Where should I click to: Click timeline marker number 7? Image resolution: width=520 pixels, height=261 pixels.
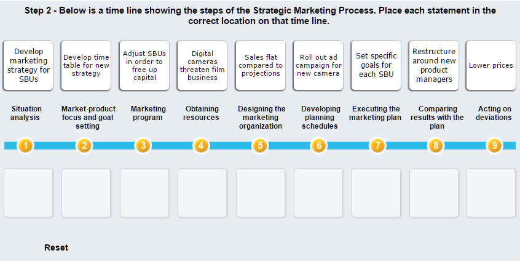tap(377, 146)
